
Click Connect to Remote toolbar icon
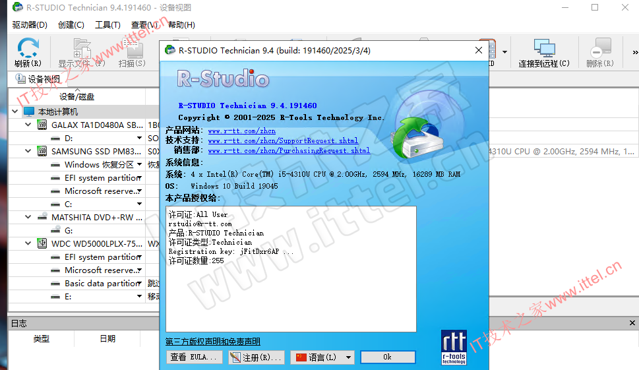pyautogui.click(x=545, y=48)
